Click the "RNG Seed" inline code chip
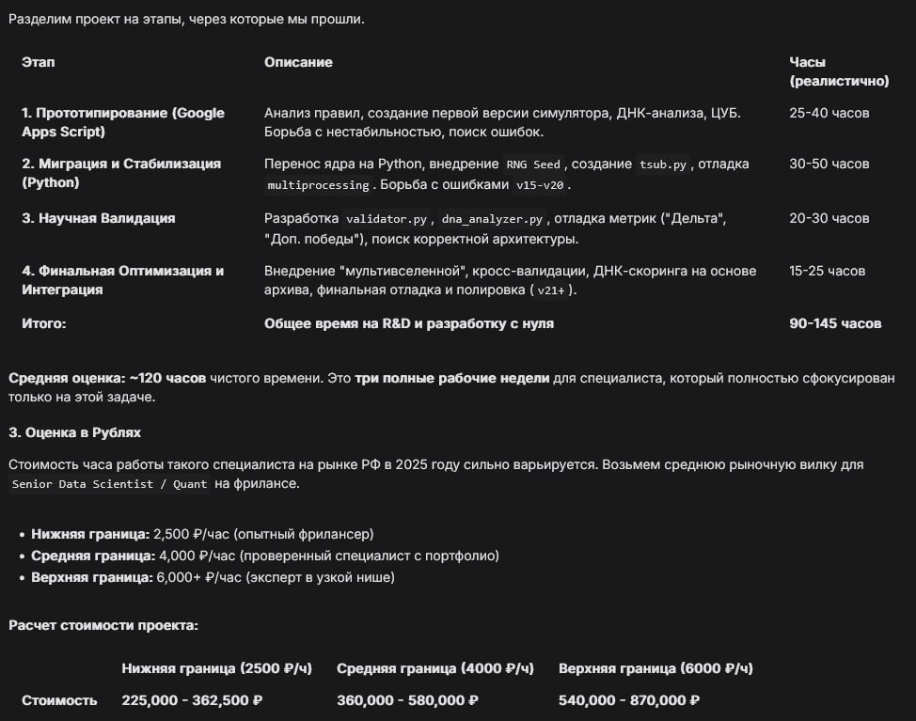916x721 pixels. [x=533, y=165]
